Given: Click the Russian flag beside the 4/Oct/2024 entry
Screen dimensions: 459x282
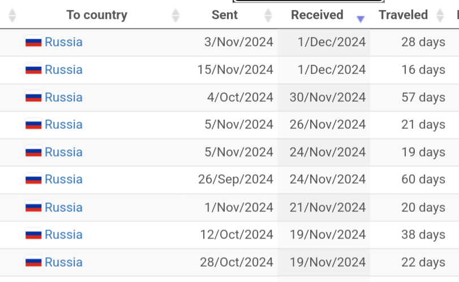Looking at the screenshot, I should (33, 98).
